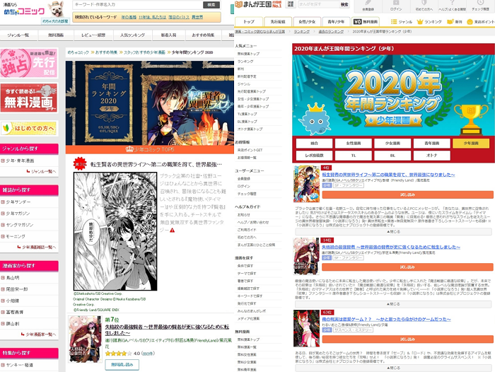This screenshot has height=372, width=495.
Task: Click the 詳細検索 button beside まんが王国 logo
Action: (x=291, y=4)
